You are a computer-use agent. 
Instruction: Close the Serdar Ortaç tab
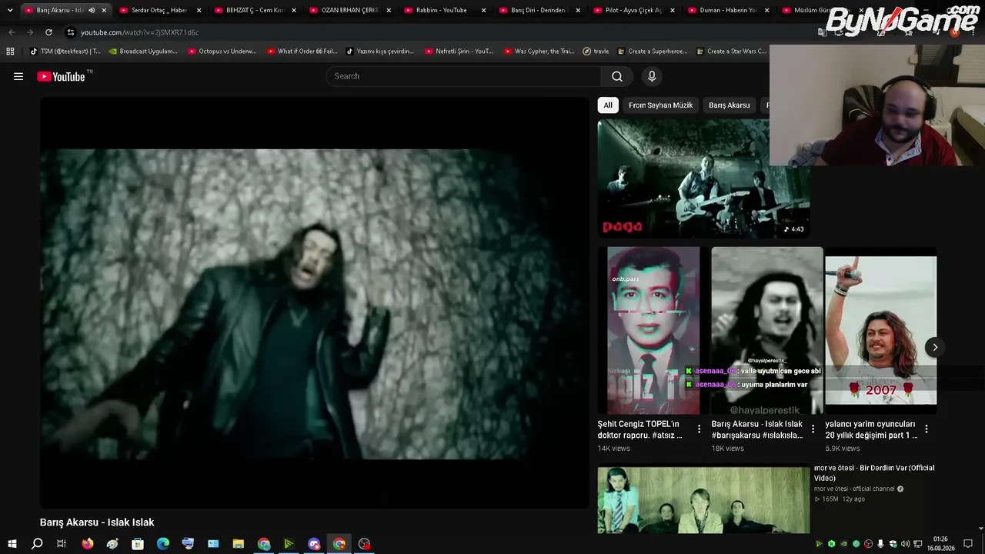coord(199,10)
